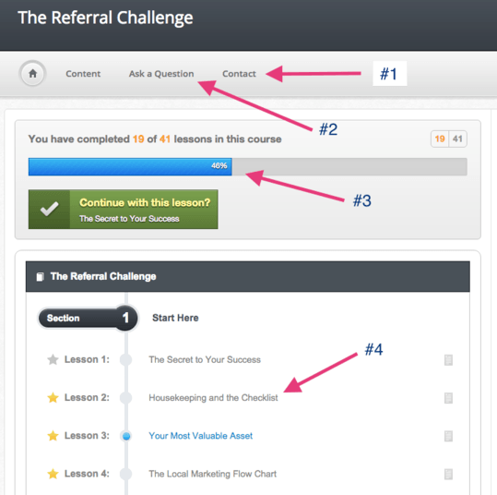Toggle the gold star beside Lesson 2
Viewport: 497px width, 495px height.
coord(53,397)
